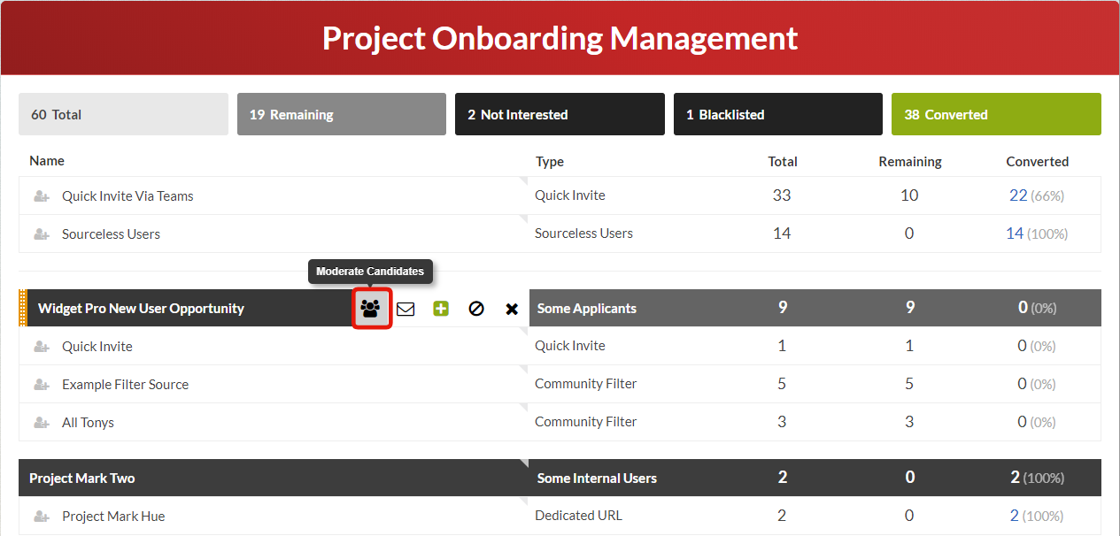The height and width of the screenshot is (536, 1120).
Task: Click the block circle-slash icon
Action: coord(476,309)
